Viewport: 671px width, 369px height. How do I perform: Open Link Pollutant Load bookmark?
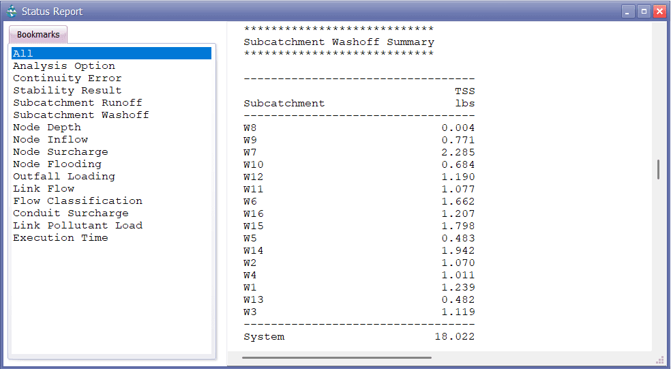(x=77, y=226)
